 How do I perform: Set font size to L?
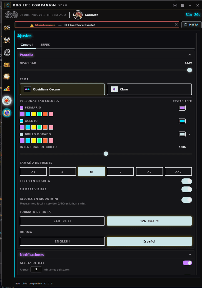pyautogui.click(x=120, y=171)
